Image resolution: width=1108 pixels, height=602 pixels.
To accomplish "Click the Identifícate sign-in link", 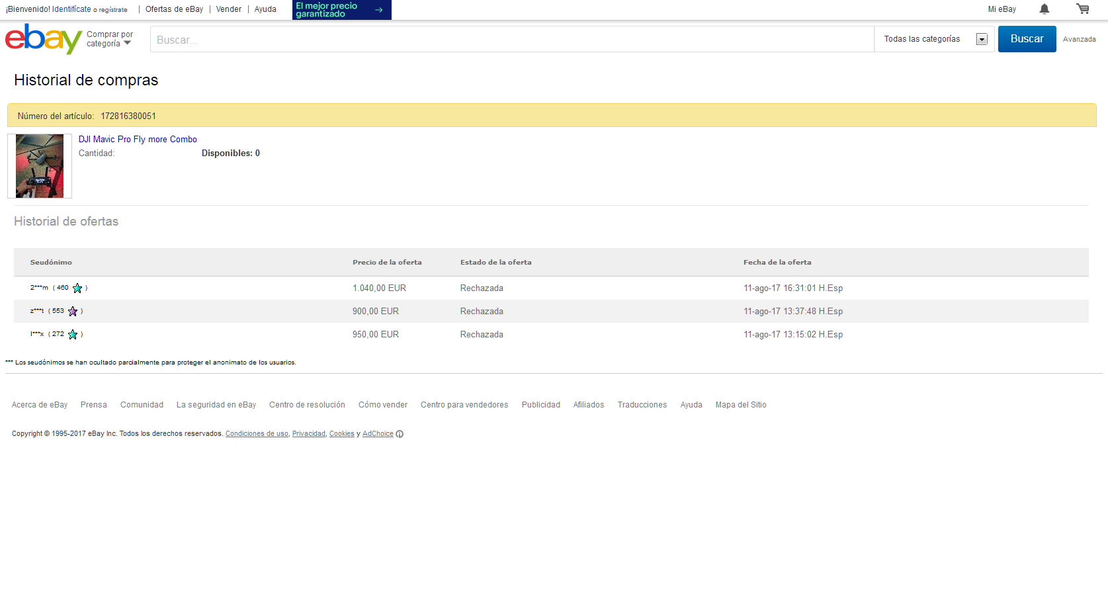I will [71, 9].
